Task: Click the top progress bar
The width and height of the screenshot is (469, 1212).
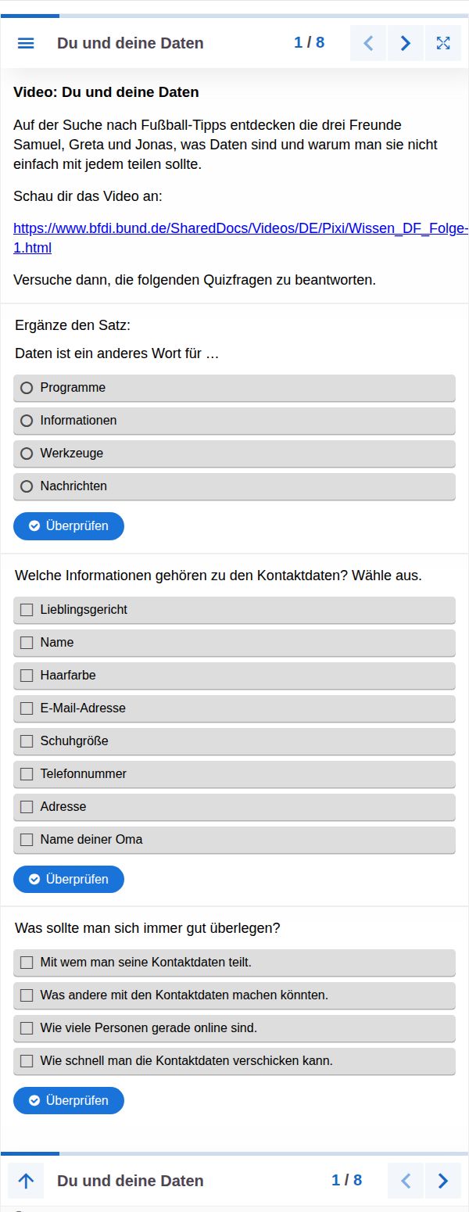Action: pos(234,16)
